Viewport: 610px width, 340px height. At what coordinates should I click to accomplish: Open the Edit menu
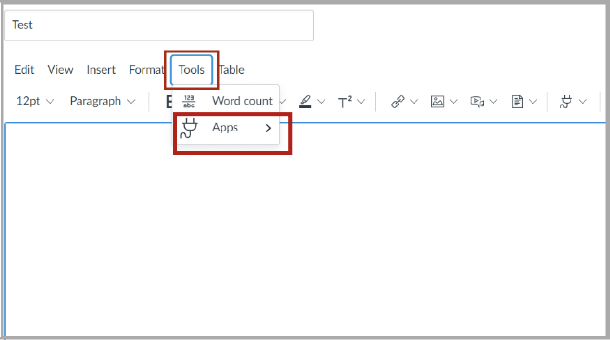pyautogui.click(x=24, y=70)
